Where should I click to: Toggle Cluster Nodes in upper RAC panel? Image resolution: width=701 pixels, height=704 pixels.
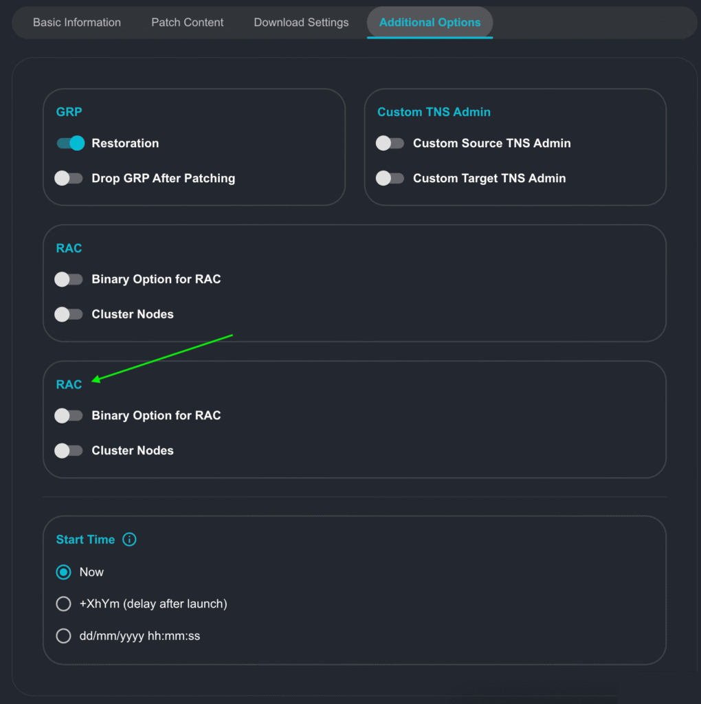click(x=69, y=314)
